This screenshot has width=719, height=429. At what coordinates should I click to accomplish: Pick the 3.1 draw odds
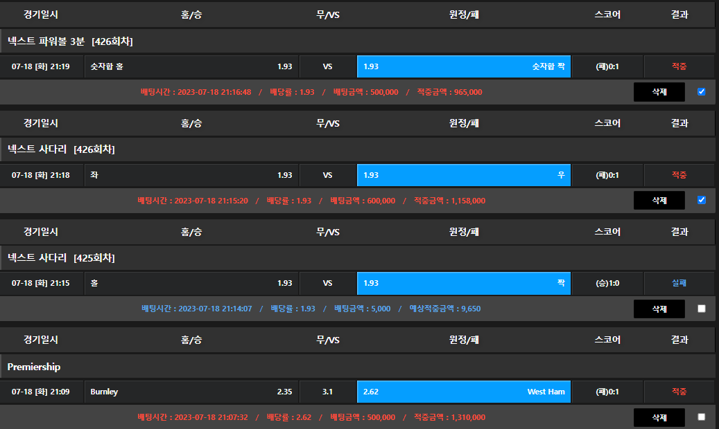328,392
